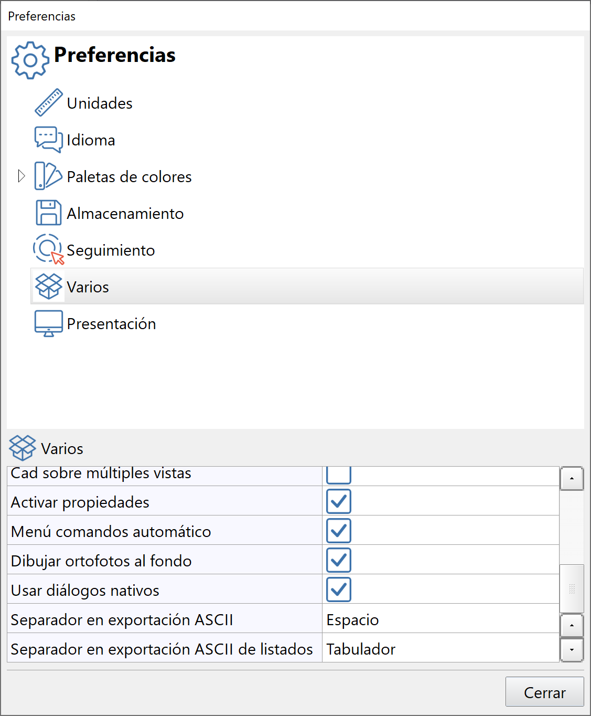Open Almacenamiento via the diskette icon
591x716 pixels.
(x=48, y=213)
